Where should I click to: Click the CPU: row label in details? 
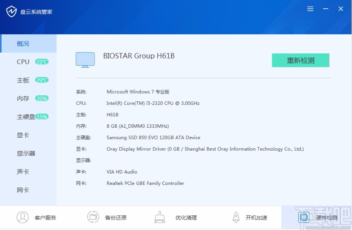(x=81, y=103)
